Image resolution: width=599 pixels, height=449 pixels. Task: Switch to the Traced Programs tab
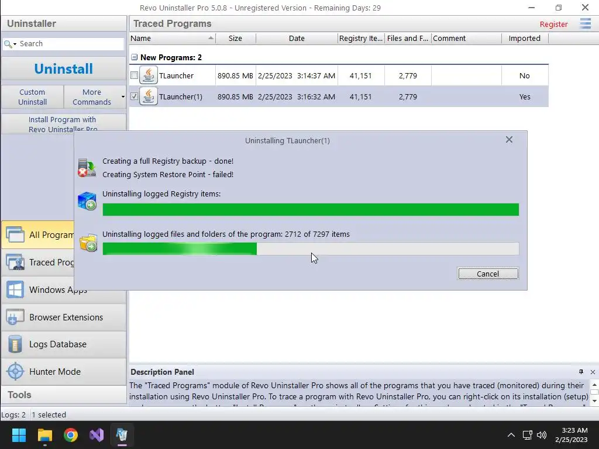(x=38, y=263)
